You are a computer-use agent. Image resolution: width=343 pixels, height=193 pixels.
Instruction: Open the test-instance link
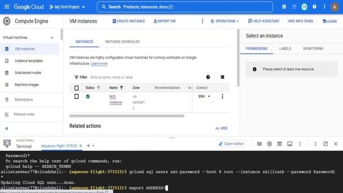(x=116, y=99)
